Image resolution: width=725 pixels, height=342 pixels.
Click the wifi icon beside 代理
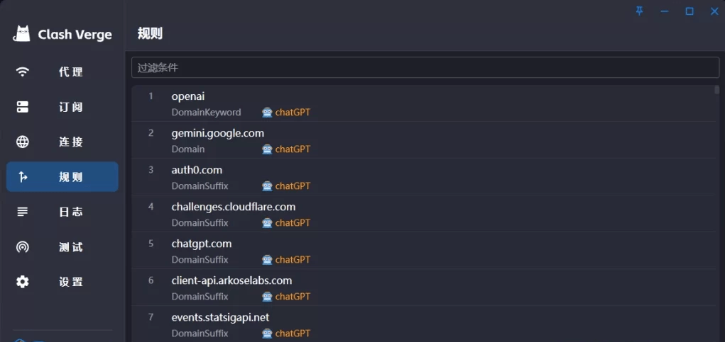22,72
